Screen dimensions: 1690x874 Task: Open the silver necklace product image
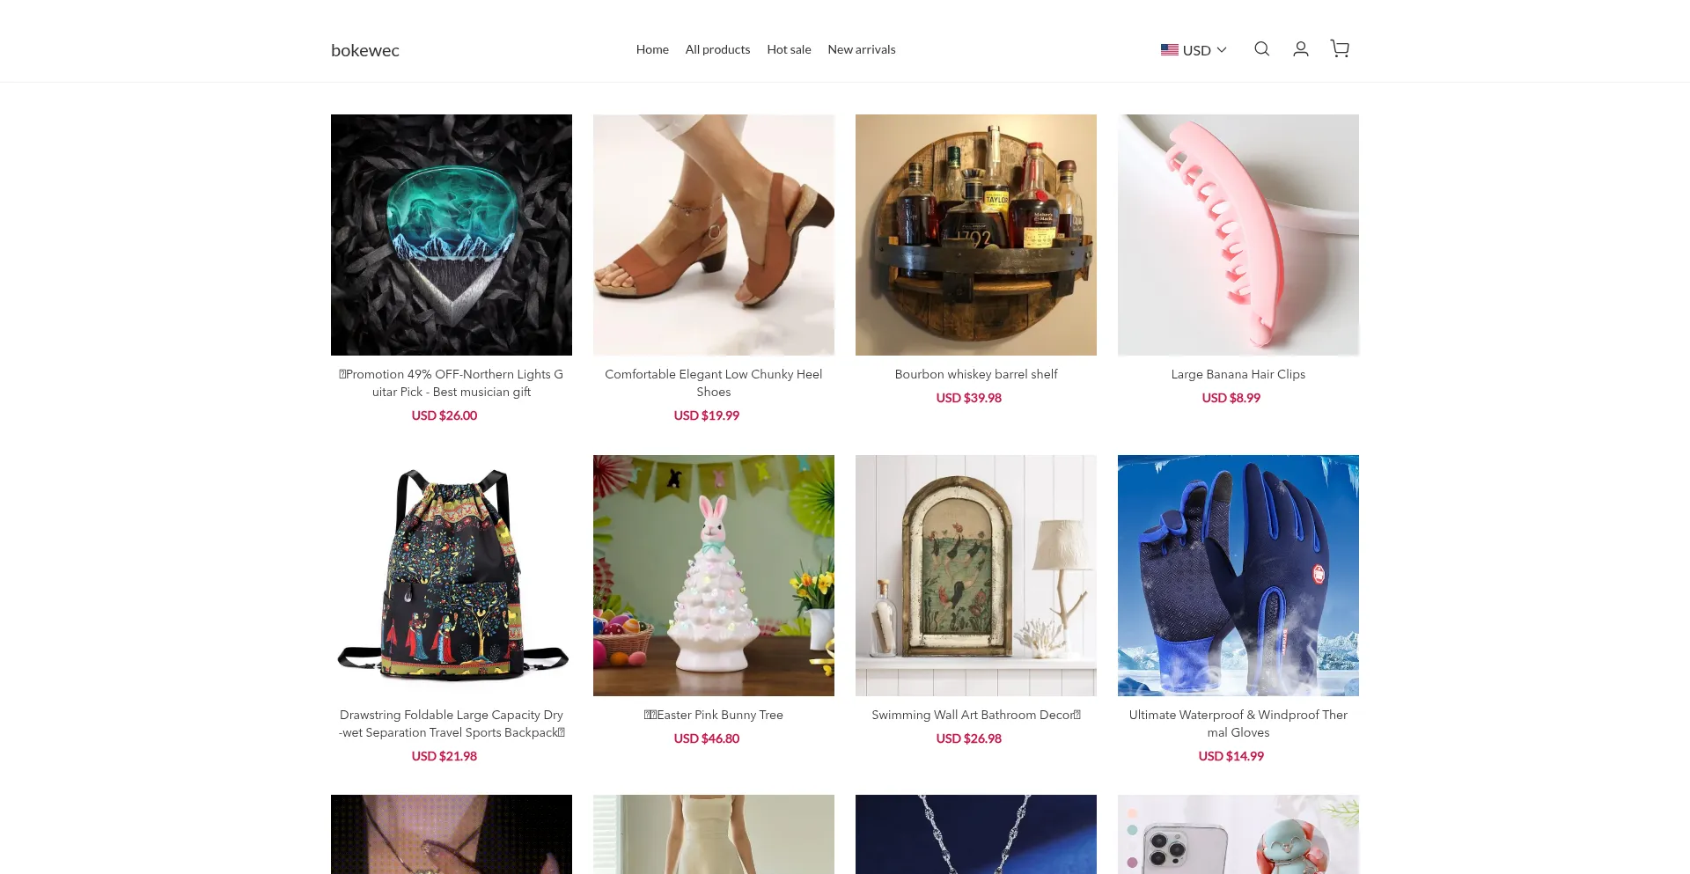(976, 834)
